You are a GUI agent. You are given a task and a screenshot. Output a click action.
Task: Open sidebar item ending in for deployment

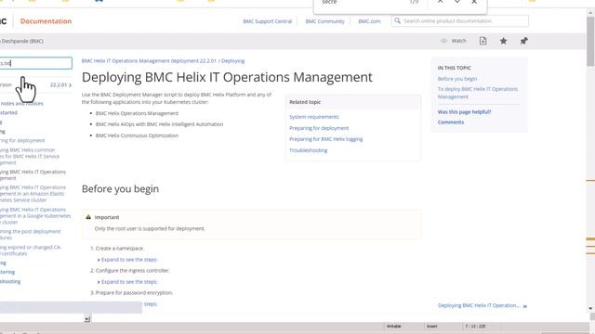[x=22, y=140]
